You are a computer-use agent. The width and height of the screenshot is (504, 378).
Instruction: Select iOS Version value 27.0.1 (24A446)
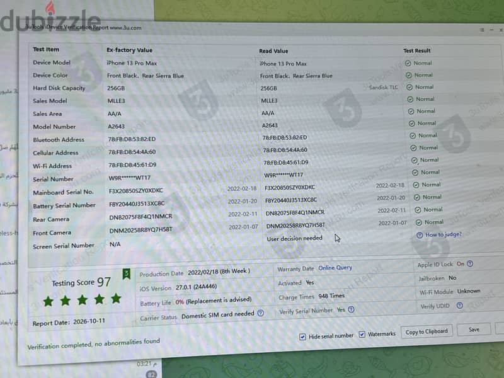[x=196, y=287]
